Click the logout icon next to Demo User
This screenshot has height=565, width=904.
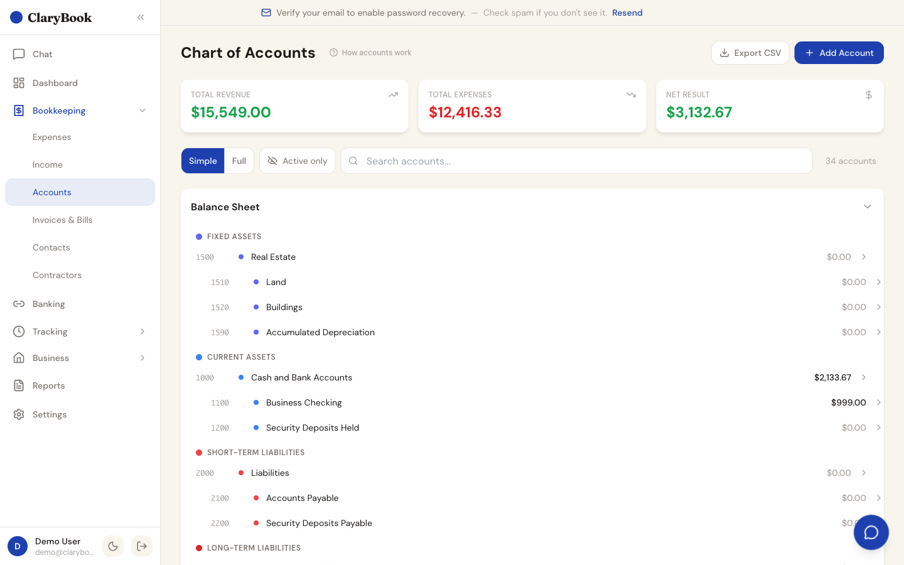(142, 546)
